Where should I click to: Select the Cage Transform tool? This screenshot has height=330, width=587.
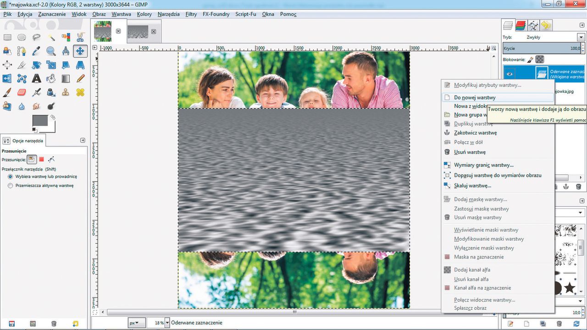[x=22, y=79]
